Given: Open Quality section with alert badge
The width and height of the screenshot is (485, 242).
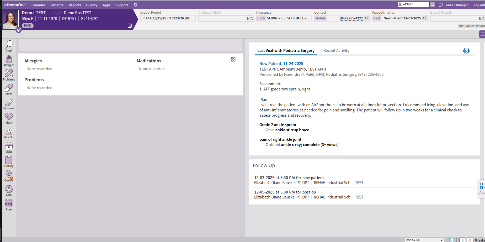Looking at the screenshot, I should 9,176.
